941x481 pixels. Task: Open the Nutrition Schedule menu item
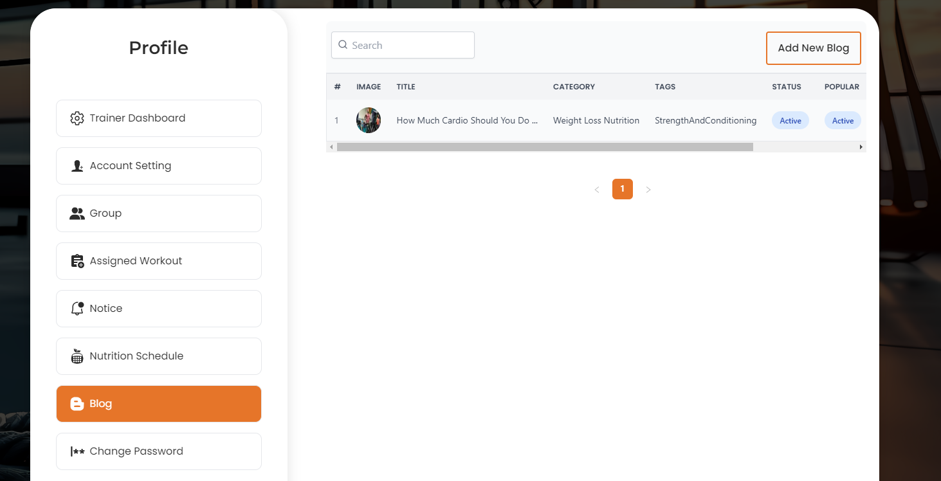158,356
